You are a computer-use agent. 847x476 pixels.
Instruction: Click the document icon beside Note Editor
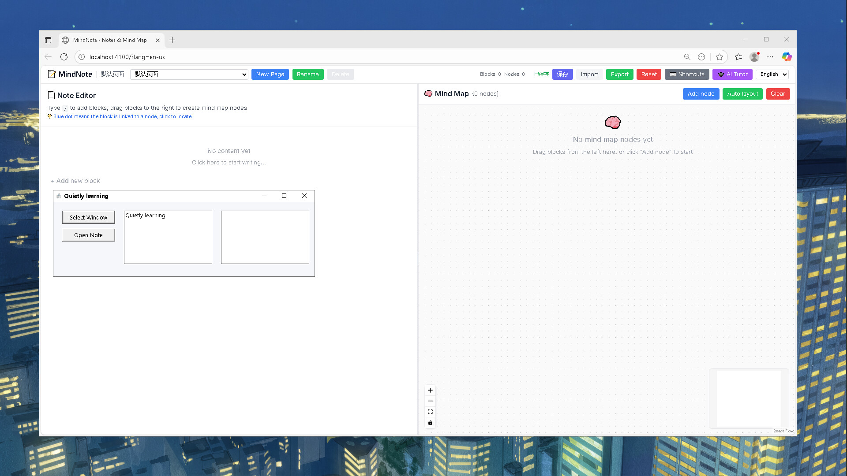[51, 95]
